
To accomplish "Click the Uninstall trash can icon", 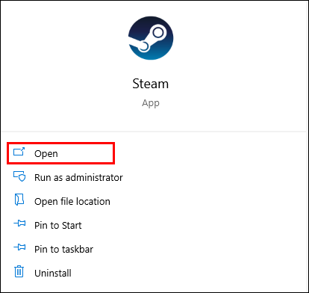I will 19,271.
